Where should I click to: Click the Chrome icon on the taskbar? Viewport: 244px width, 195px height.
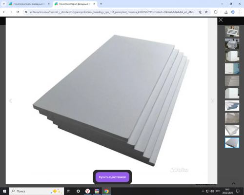pos(106,191)
